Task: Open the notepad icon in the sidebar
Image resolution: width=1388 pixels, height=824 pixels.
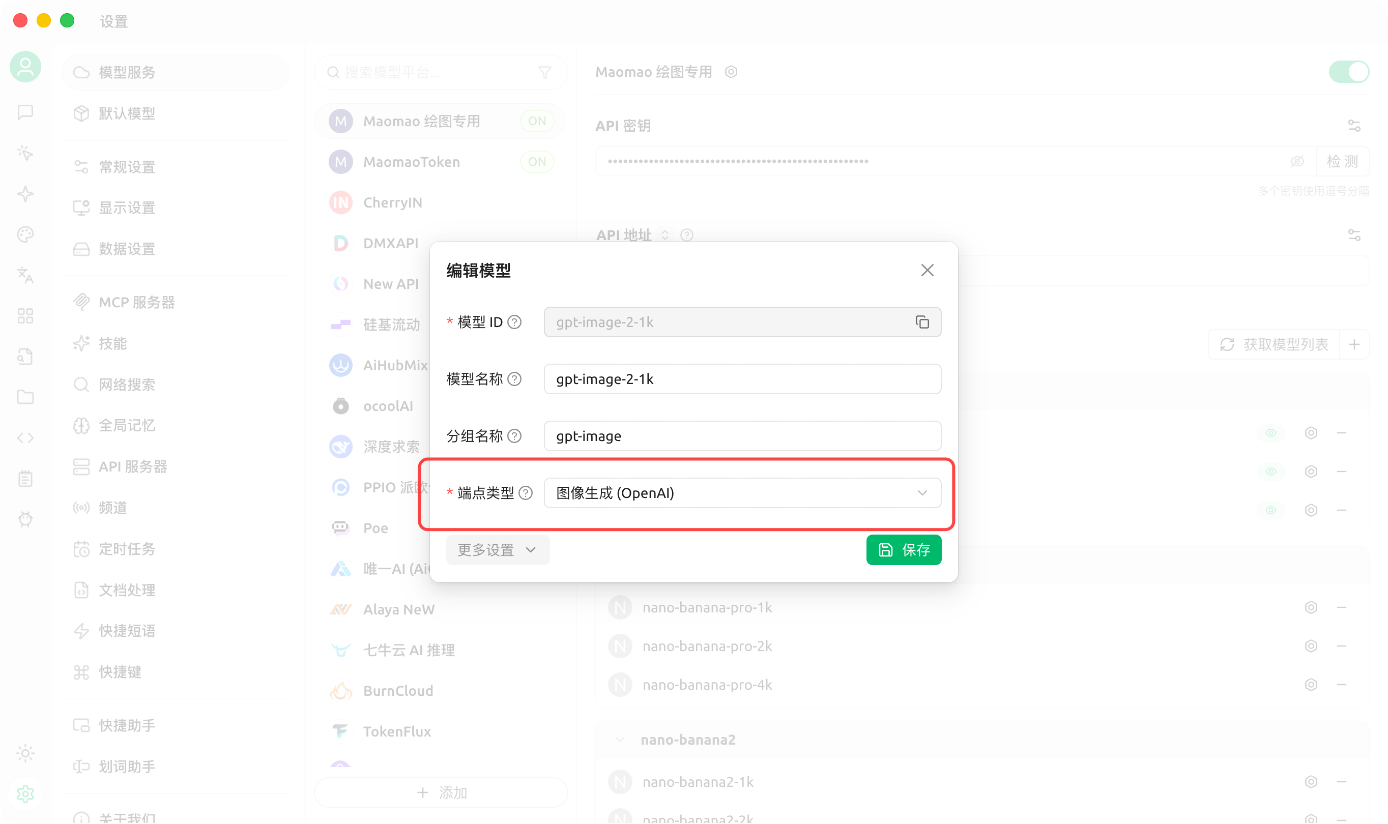Action: (x=25, y=479)
